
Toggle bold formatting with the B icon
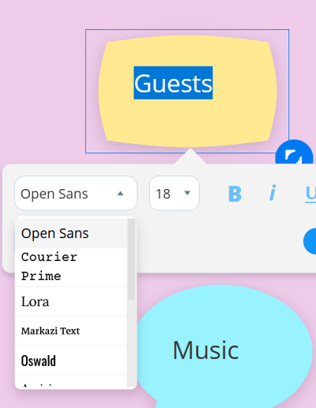(x=235, y=194)
